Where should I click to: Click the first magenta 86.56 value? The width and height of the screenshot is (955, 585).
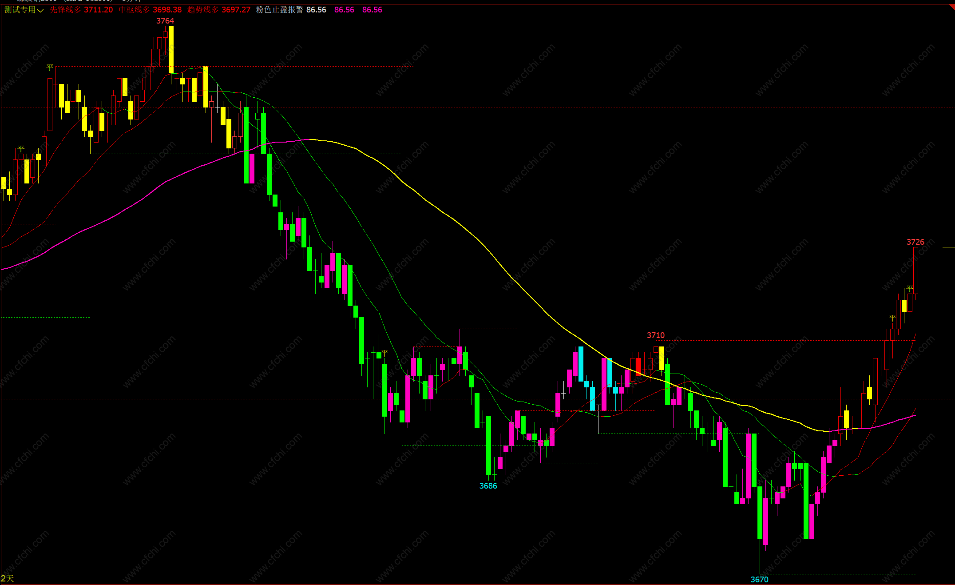[x=344, y=10]
